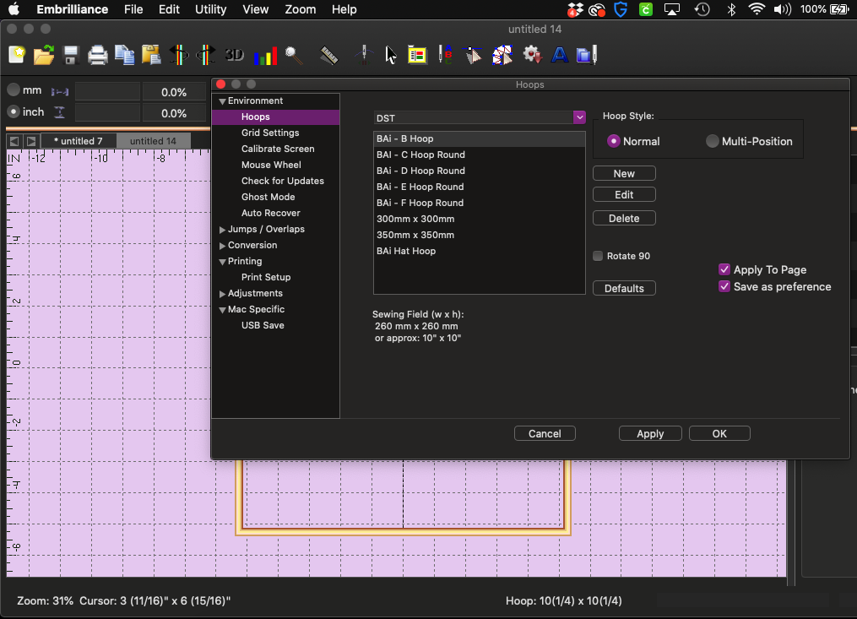857x619 pixels.
Task: Open Wi-Fi status menu
Action: (x=757, y=9)
